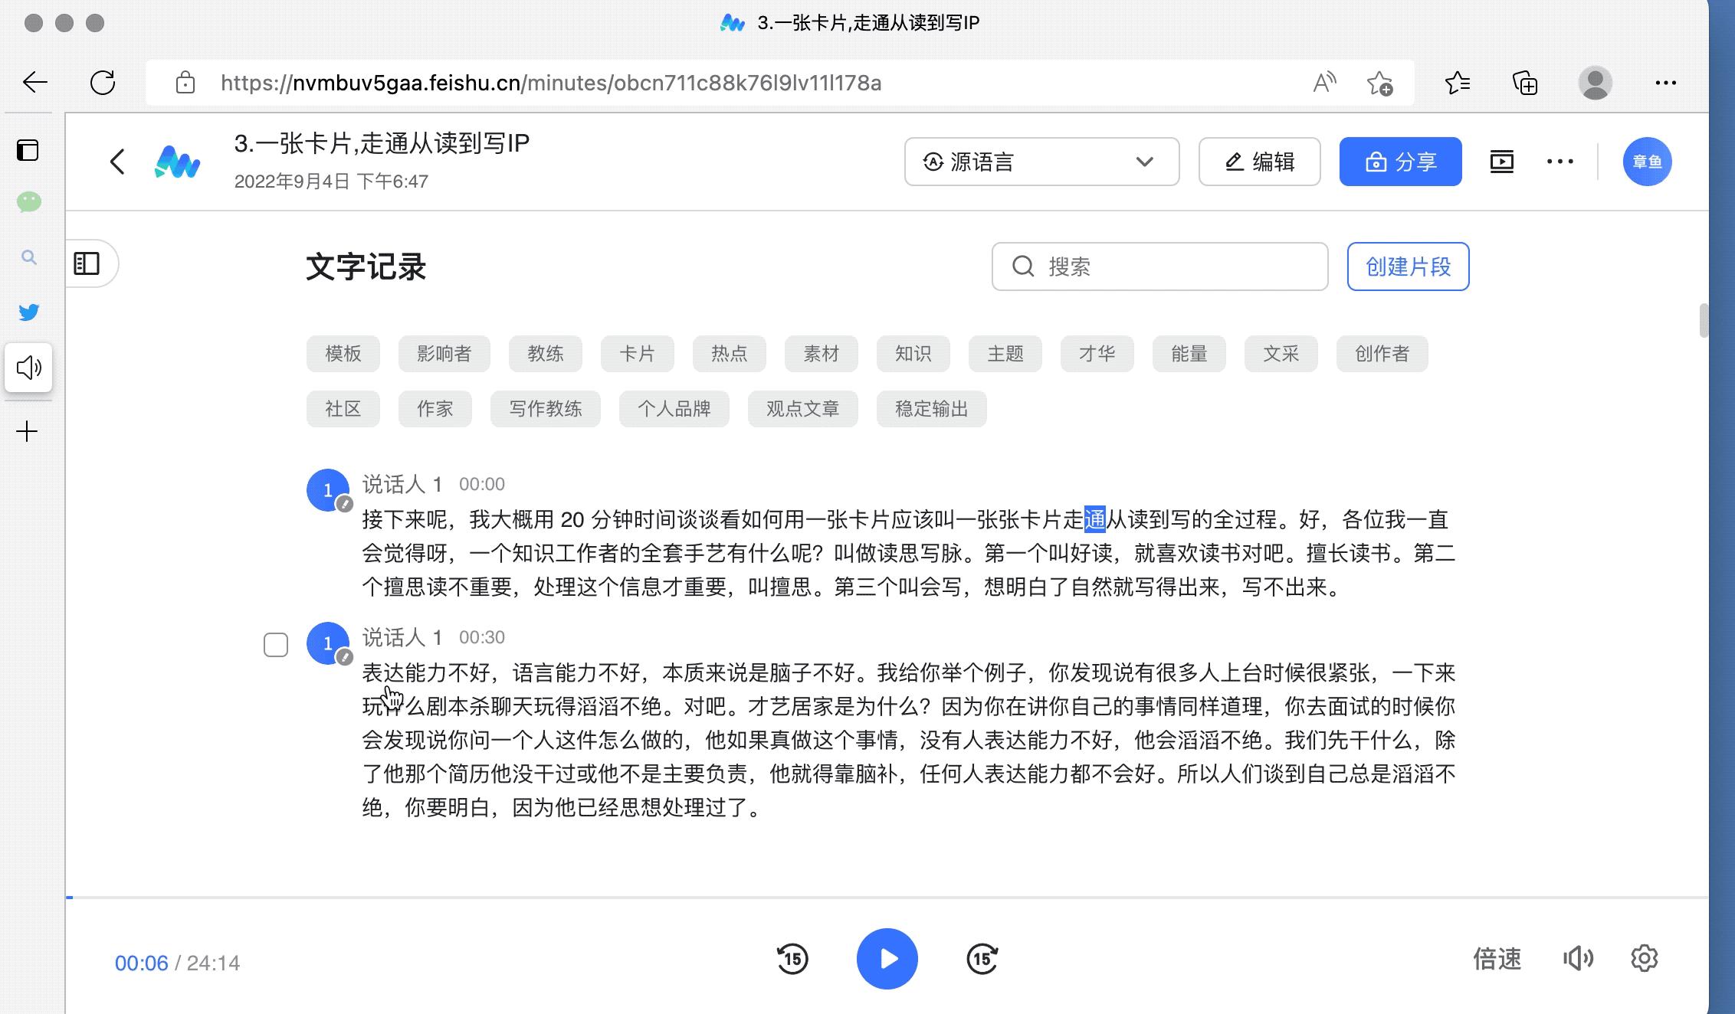Image resolution: width=1735 pixels, height=1014 pixels.
Task: Open browser Settings and more menu
Action: click(1665, 83)
